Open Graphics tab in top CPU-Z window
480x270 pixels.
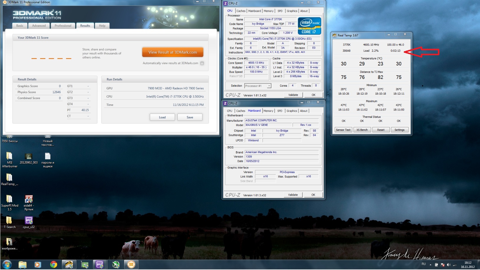[x=292, y=11]
